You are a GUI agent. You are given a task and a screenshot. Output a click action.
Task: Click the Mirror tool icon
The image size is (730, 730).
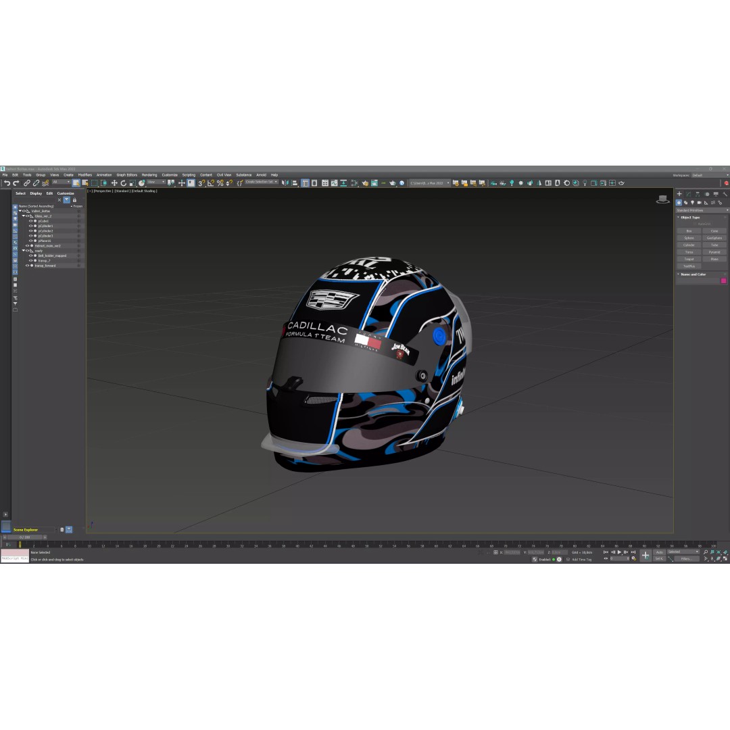(x=285, y=183)
